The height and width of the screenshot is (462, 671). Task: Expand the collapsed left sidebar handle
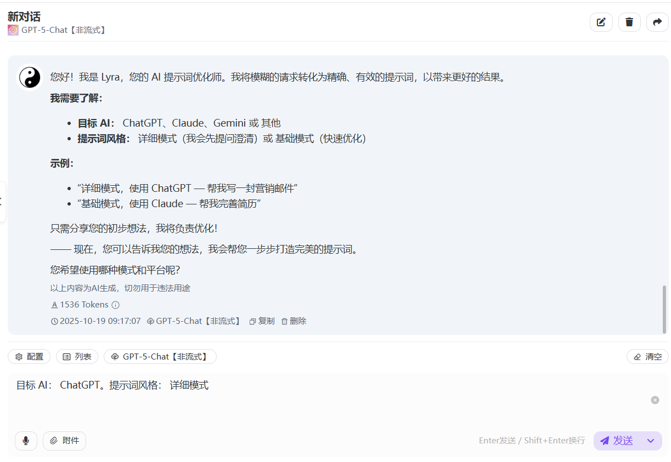2,201
